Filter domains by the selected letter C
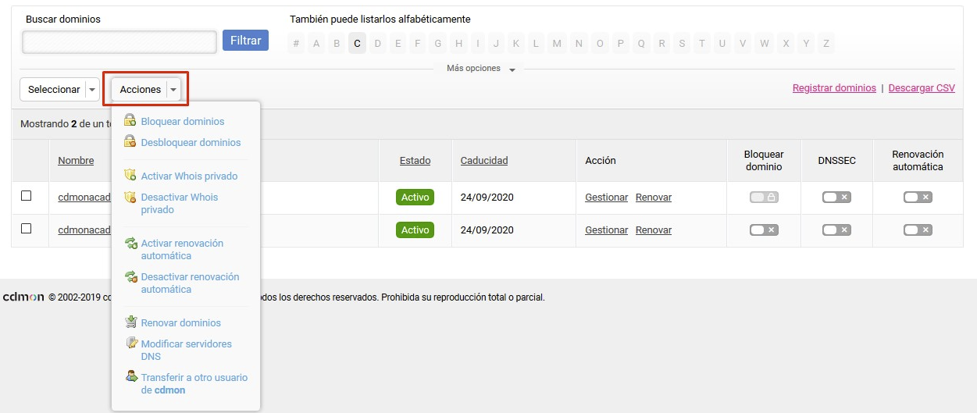This screenshot has height=413, width=977. [x=357, y=44]
